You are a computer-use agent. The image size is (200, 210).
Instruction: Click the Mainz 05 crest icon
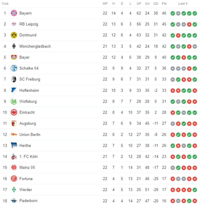[x=14, y=167]
